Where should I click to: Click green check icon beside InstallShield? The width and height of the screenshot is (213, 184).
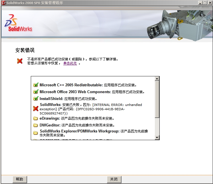click(36, 99)
